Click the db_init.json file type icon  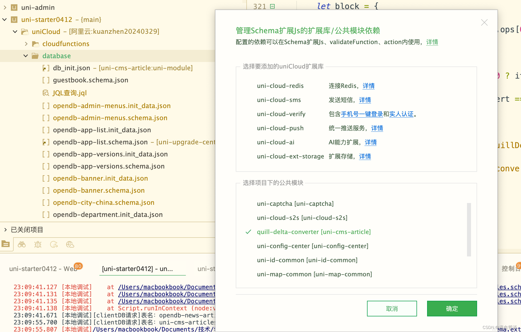(46, 68)
